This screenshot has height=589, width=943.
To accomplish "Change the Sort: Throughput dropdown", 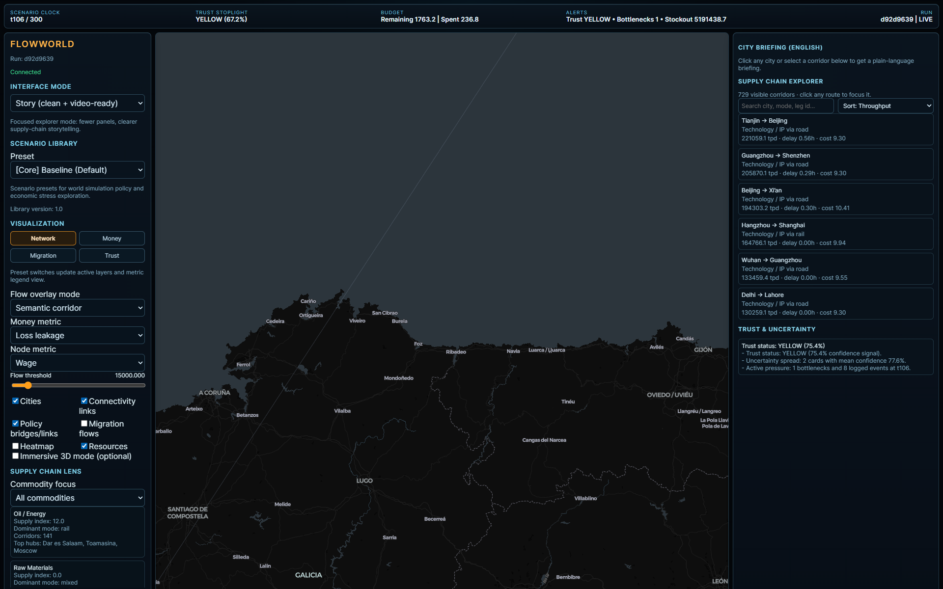I will 886,106.
